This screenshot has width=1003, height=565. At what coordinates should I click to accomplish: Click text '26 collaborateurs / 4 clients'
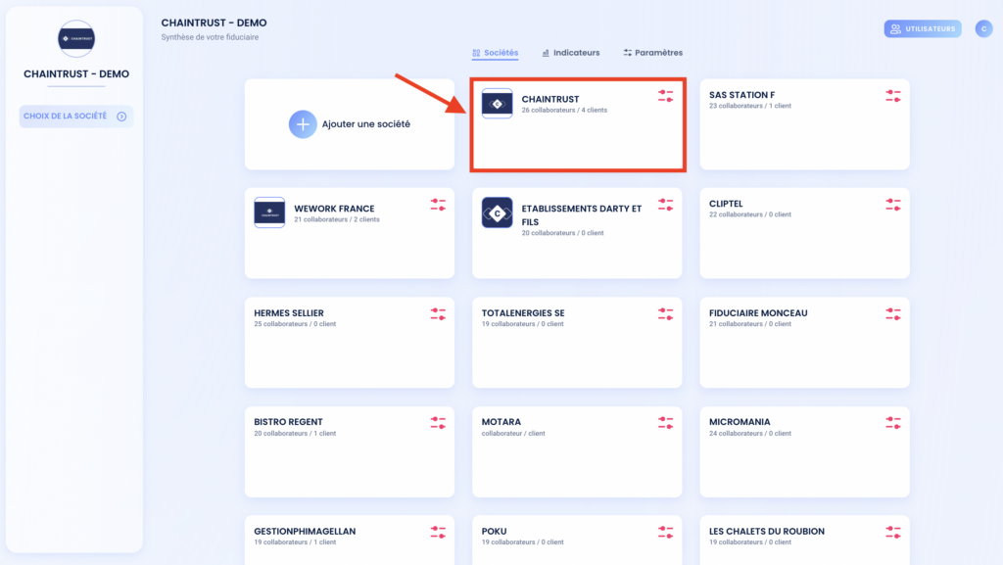[564, 110]
